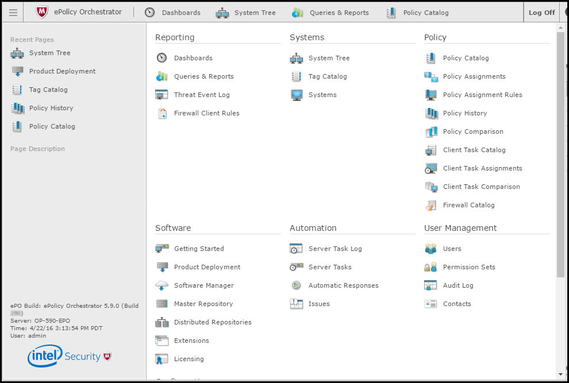Click the Client Task Comparison icon
Viewport: 569px width, 383px height.
coord(430,187)
